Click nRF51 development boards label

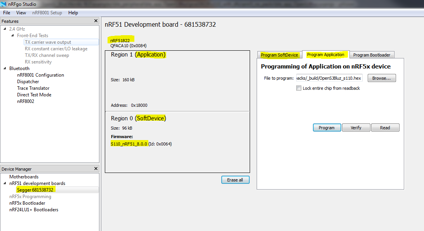pyautogui.click(x=37, y=183)
